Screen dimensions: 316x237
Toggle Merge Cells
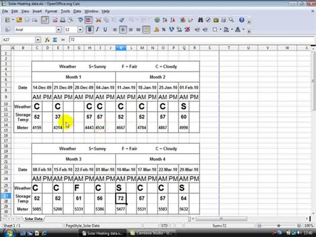pos(146,30)
